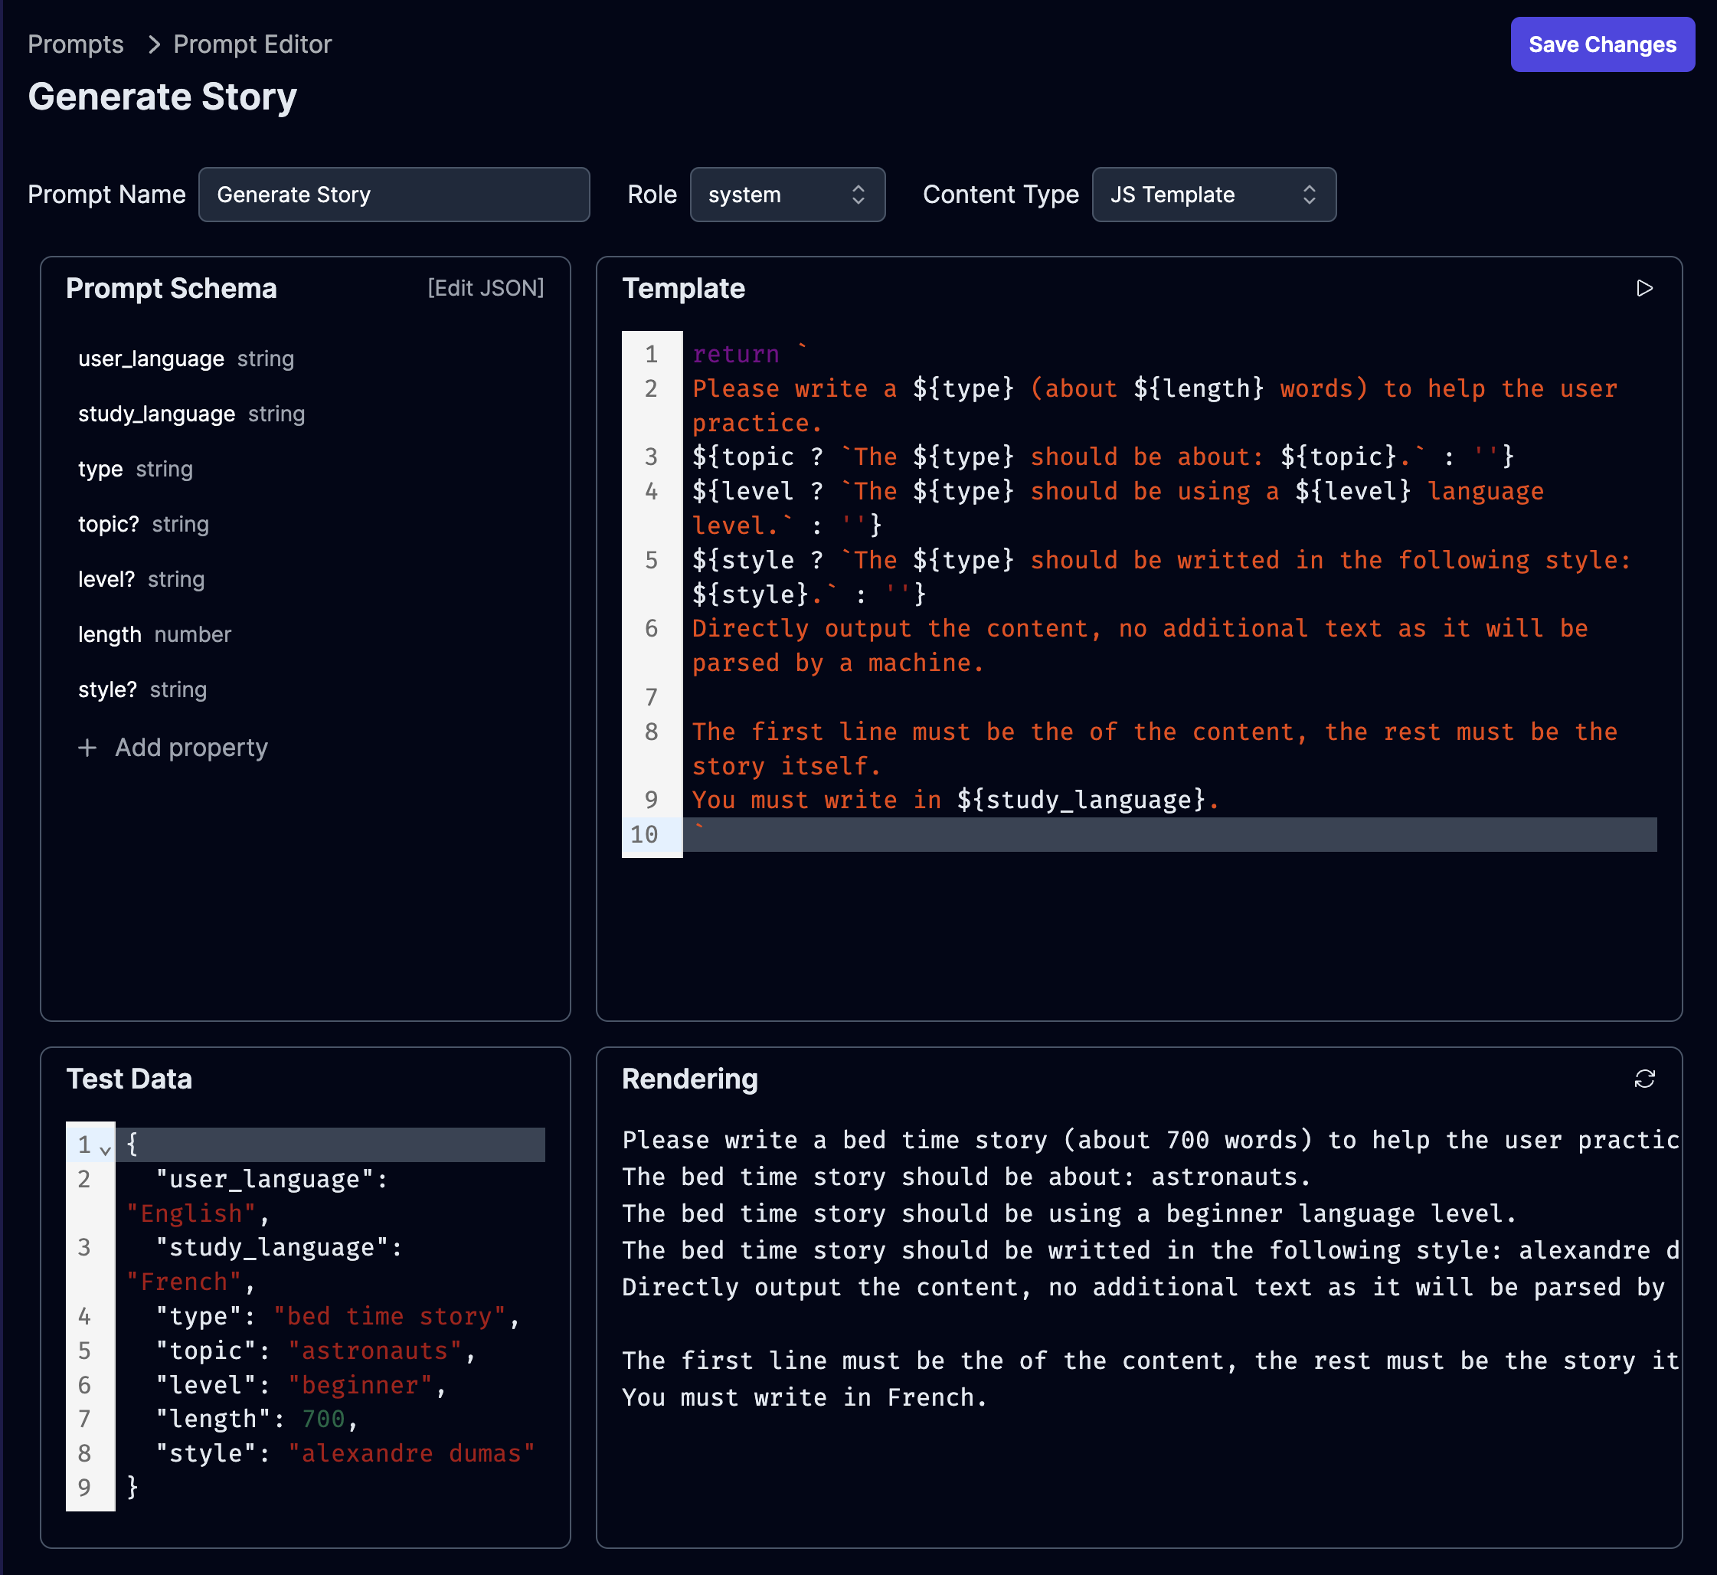
Task: Click the "alexandre dumas" value in Test Data
Action: tap(410, 1453)
